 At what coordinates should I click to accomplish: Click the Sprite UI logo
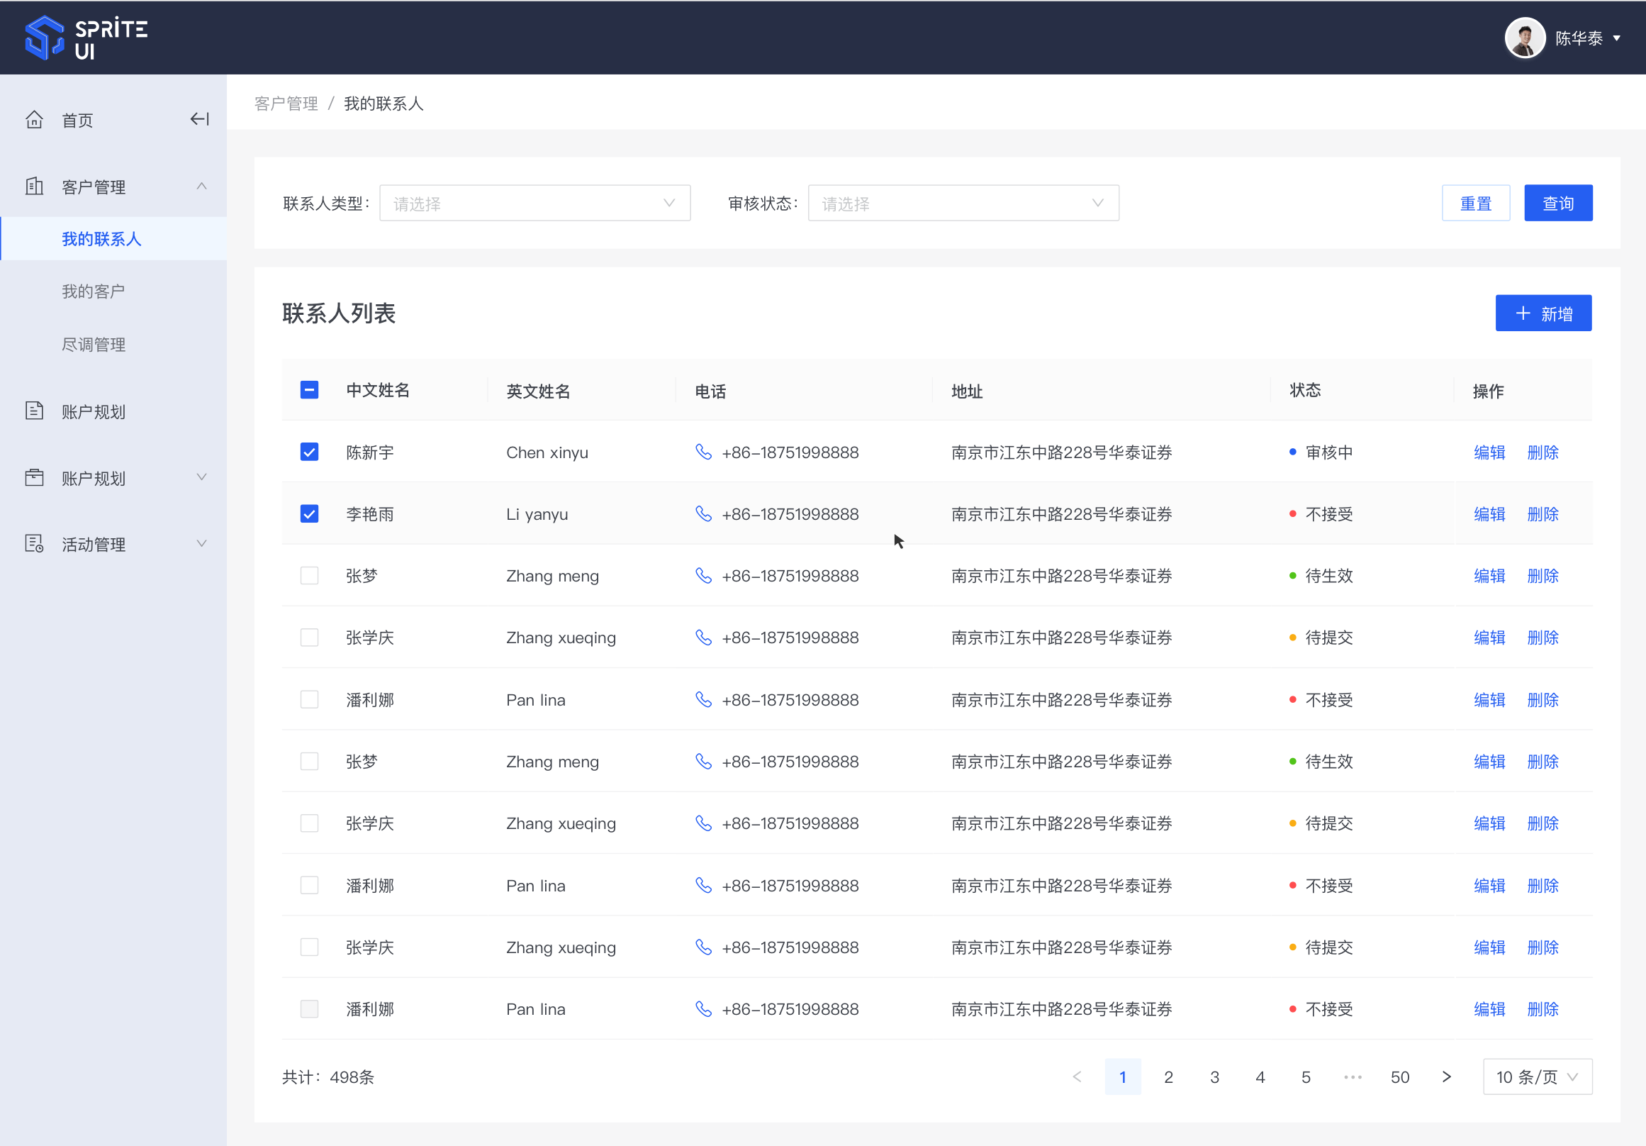(86, 38)
